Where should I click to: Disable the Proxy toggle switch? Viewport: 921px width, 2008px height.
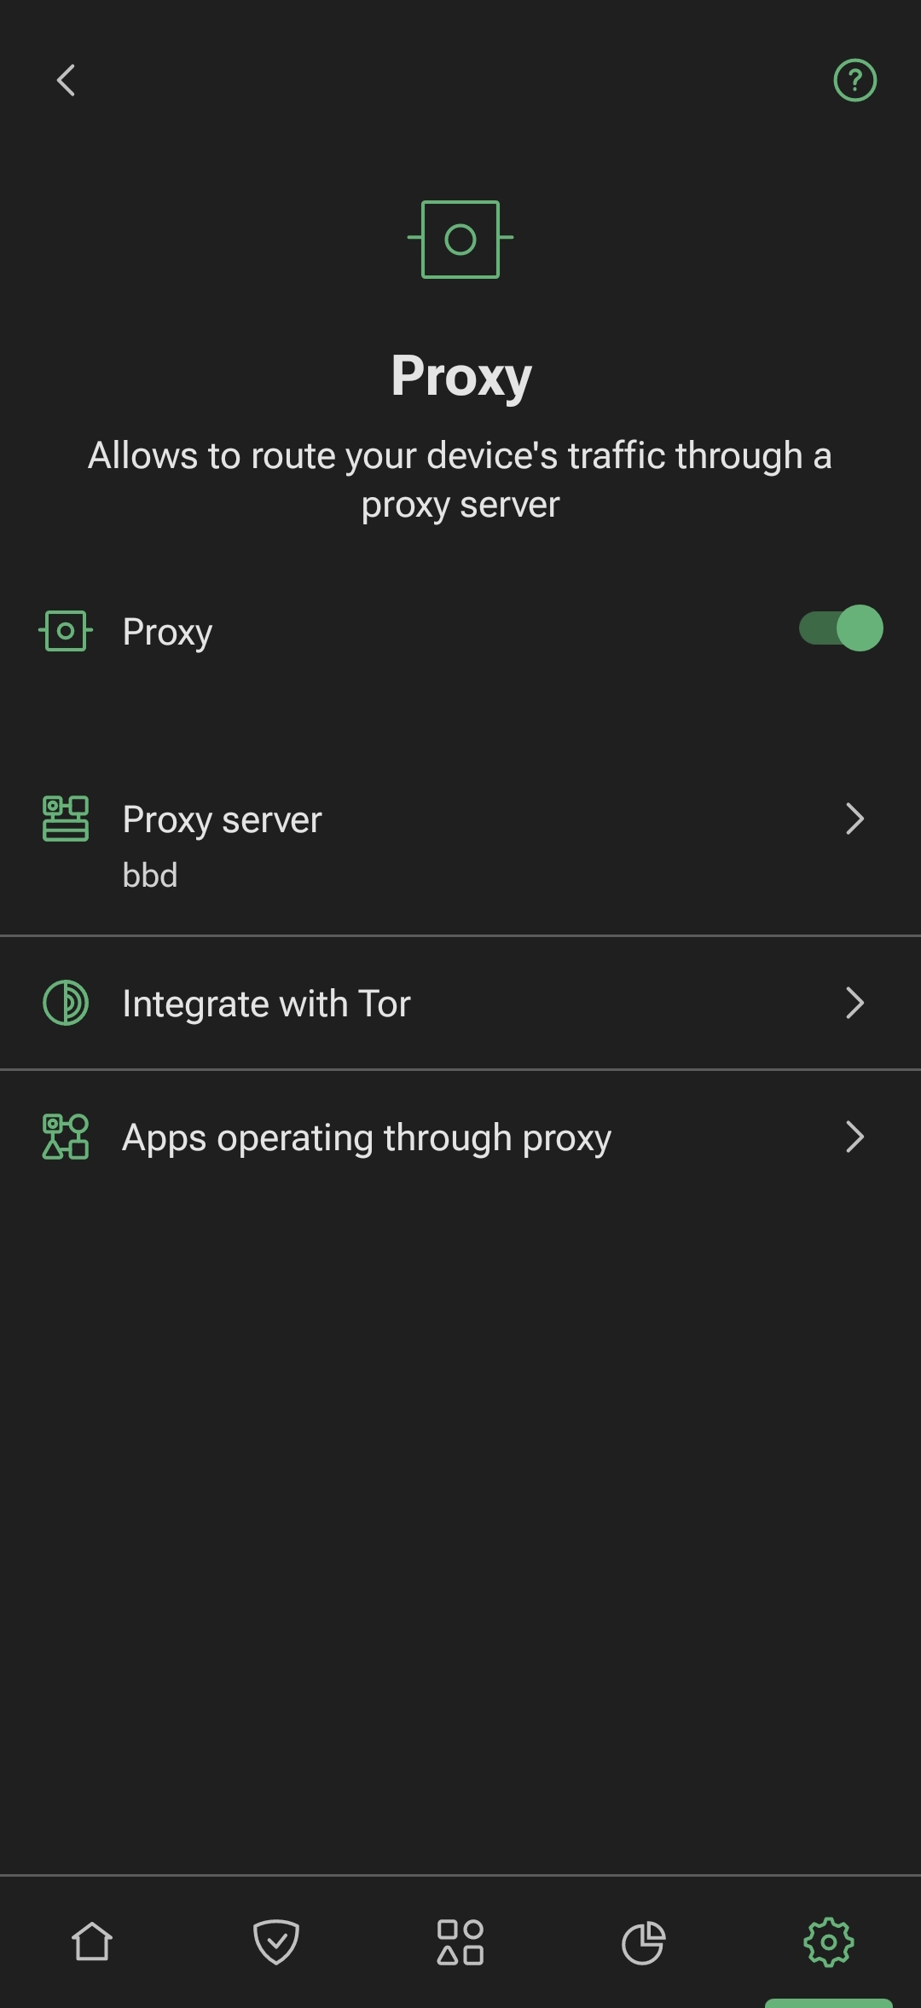(x=840, y=629)
